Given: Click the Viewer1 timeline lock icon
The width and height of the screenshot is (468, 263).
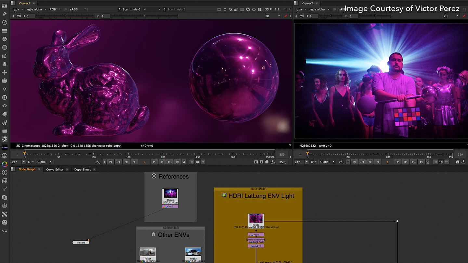Looking at the screenshot, I should [267, 162].
